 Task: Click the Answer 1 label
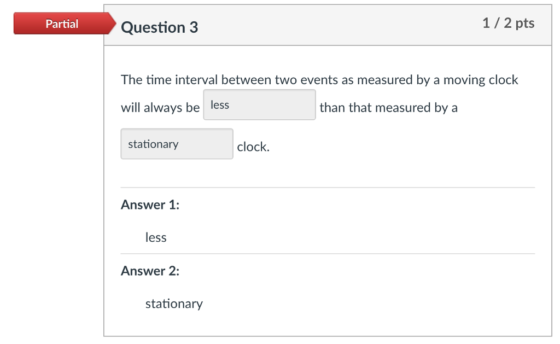pos(149,205)
